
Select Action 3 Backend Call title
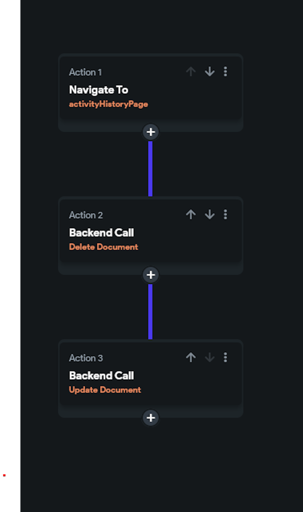click(102, 376)
